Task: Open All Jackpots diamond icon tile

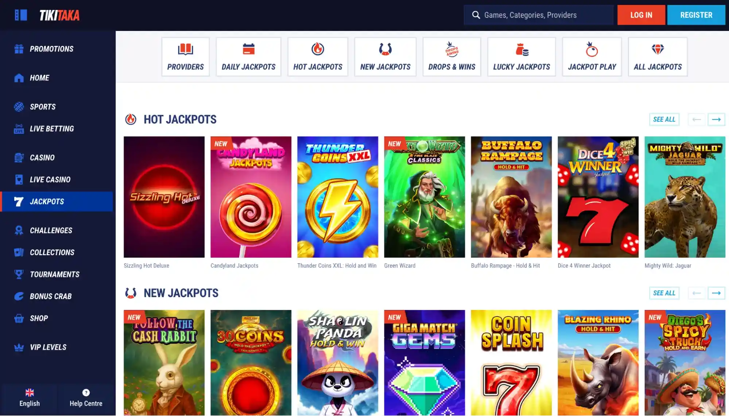Action: coord(658,57)
